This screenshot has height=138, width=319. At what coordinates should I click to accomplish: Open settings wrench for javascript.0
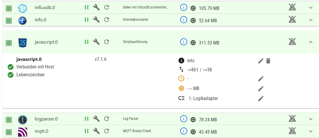click(97, 42)
